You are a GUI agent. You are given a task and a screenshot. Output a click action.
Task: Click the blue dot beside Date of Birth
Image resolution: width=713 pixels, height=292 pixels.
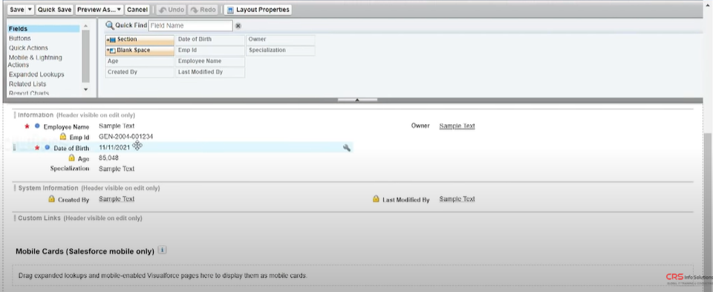click(x=48, y=148)
